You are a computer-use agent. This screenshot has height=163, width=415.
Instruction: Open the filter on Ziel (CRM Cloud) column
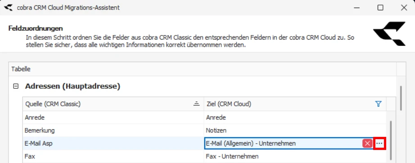pos(379,104)
